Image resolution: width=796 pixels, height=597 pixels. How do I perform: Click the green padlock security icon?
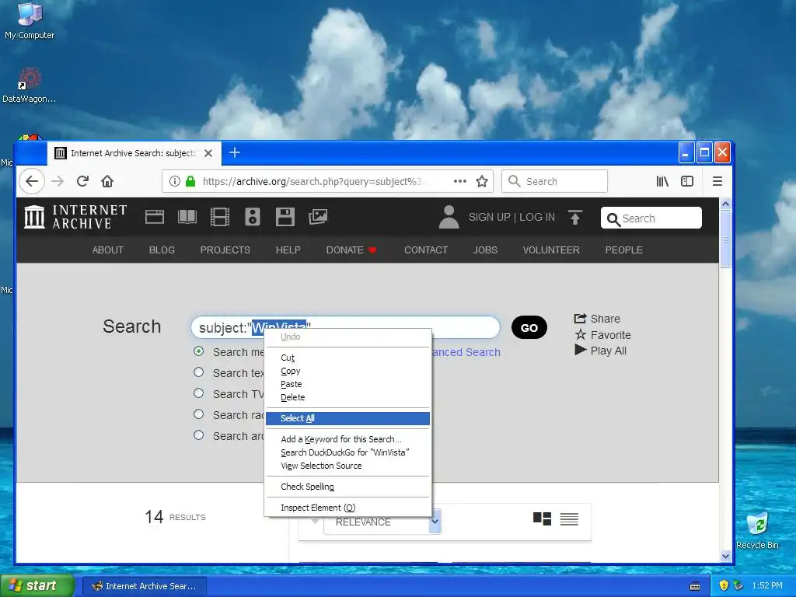190,181
